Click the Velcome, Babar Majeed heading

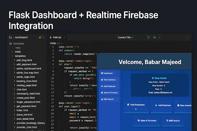(150, 62)
